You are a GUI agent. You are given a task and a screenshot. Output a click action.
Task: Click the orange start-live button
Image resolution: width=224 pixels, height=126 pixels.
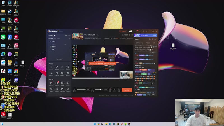pos(127,90)
